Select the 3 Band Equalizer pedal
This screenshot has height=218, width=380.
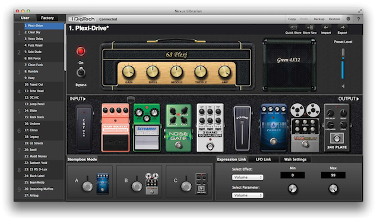(x=210, y=128)
